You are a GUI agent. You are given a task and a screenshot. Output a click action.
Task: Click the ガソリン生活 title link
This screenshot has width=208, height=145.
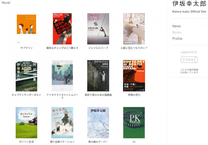(x=26, y=142)
